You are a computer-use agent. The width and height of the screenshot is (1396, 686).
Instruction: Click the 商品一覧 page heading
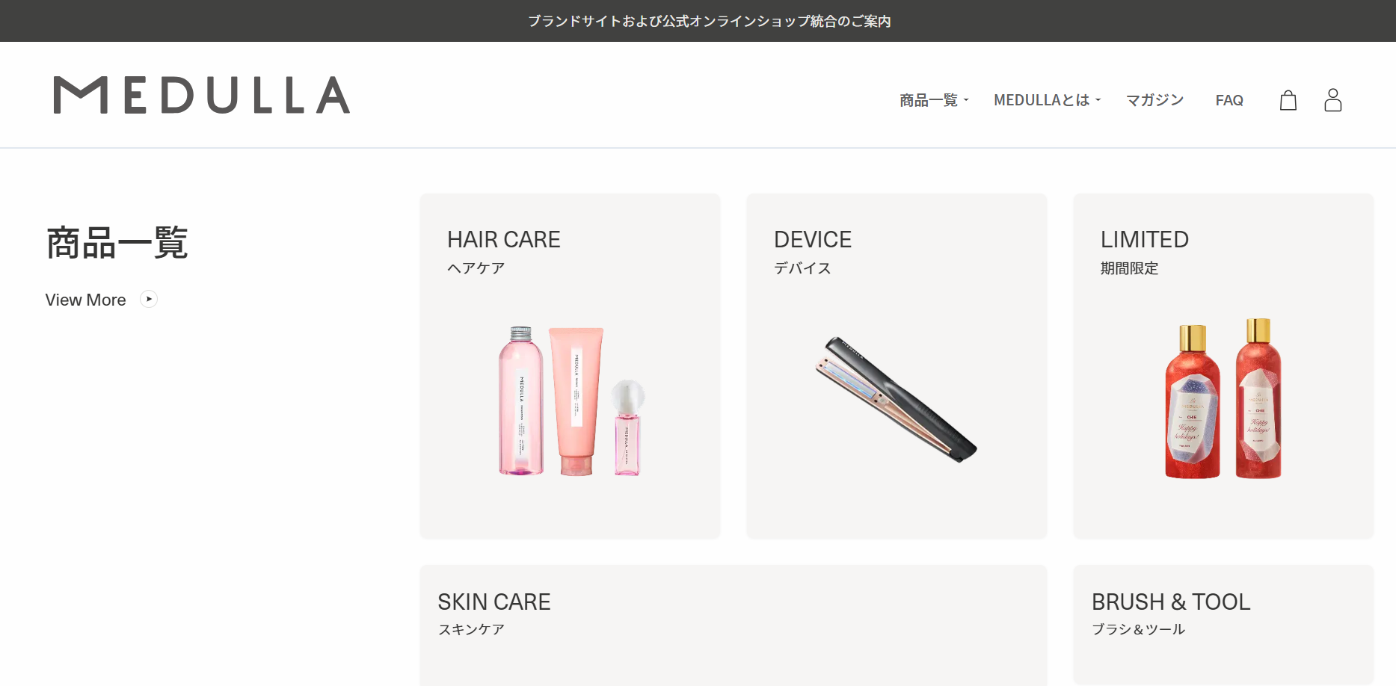pos(117,243)
